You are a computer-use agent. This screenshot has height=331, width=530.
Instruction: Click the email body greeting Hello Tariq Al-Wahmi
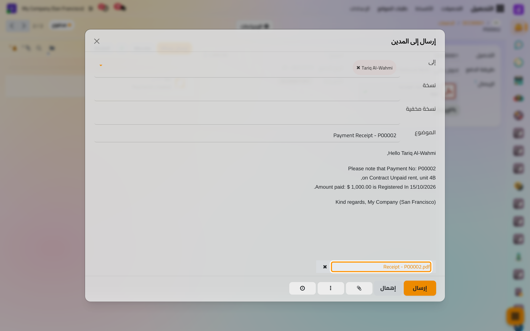(411, 153)
